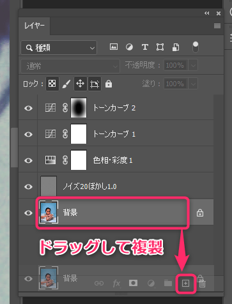Toggle mask link on 色相・彩度 1

[65, 160]
